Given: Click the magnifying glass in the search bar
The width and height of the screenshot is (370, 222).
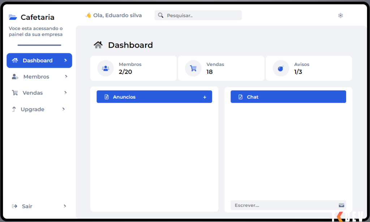Looking at the screenshot, I should 160,15.
